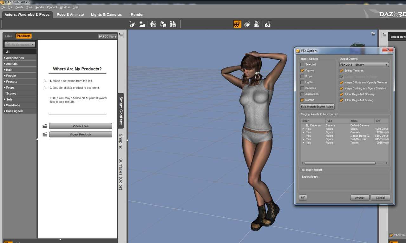Accept the FBX export options
The image size is (406, 243).
click(360, 197)
